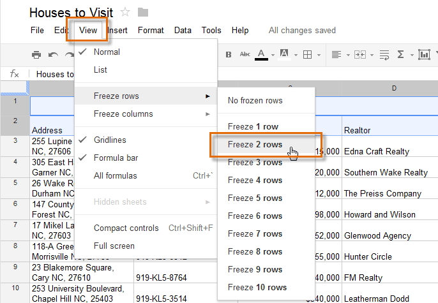The width and height of the screenshot is (438, 303).
Task: Expand the background color dropdown arrow
Action: (296, 55)
